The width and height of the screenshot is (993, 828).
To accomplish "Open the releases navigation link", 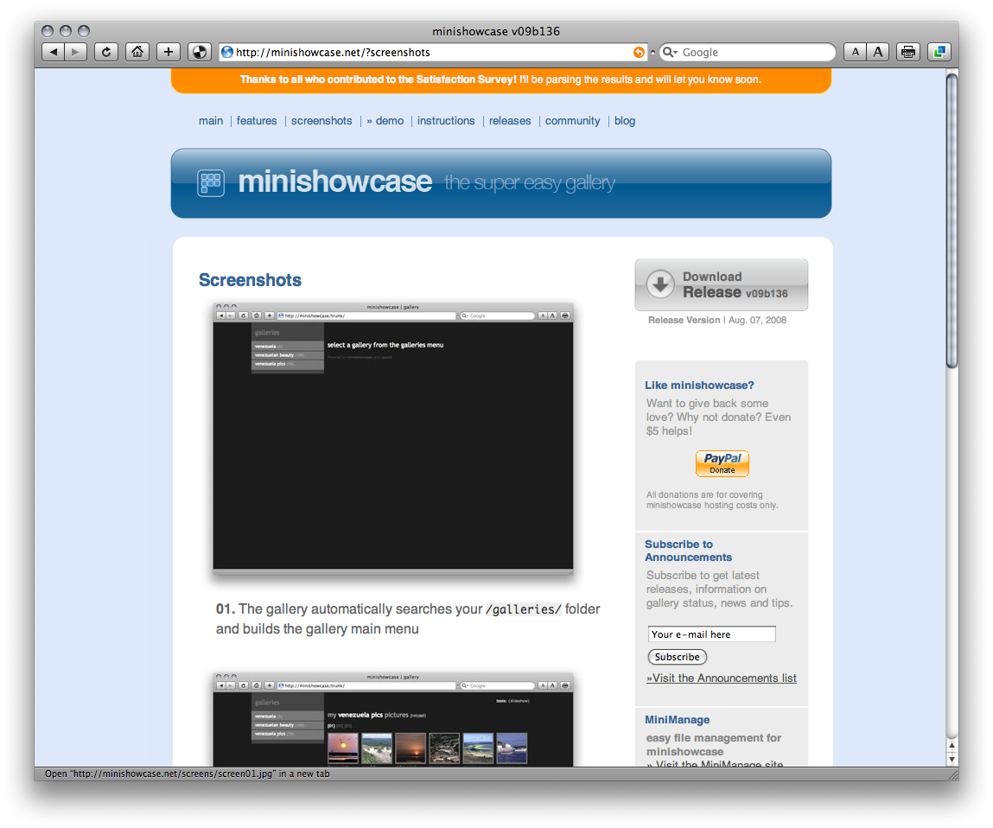I will [510, 120].
